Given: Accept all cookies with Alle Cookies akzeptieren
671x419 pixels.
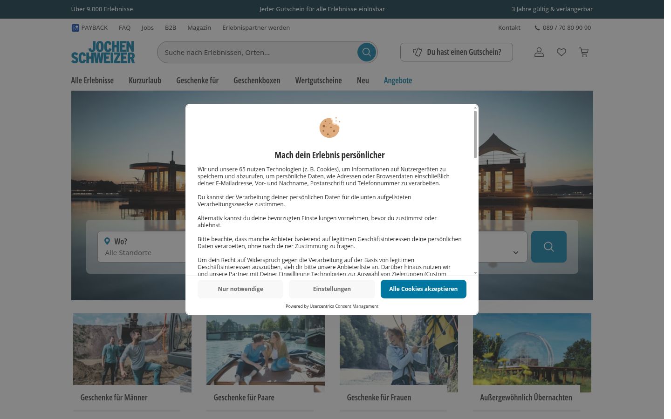Looking at the screenshot, I should 424,289.
